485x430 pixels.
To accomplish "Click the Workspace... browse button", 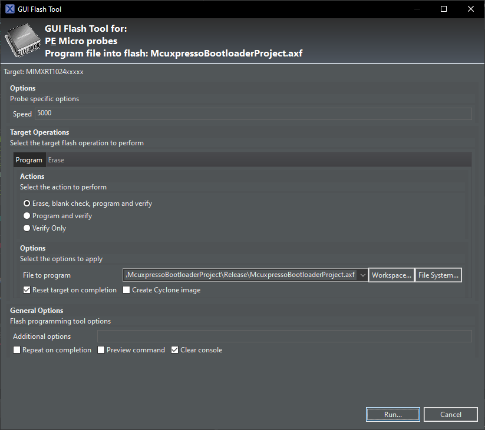I will pos(391,275).
